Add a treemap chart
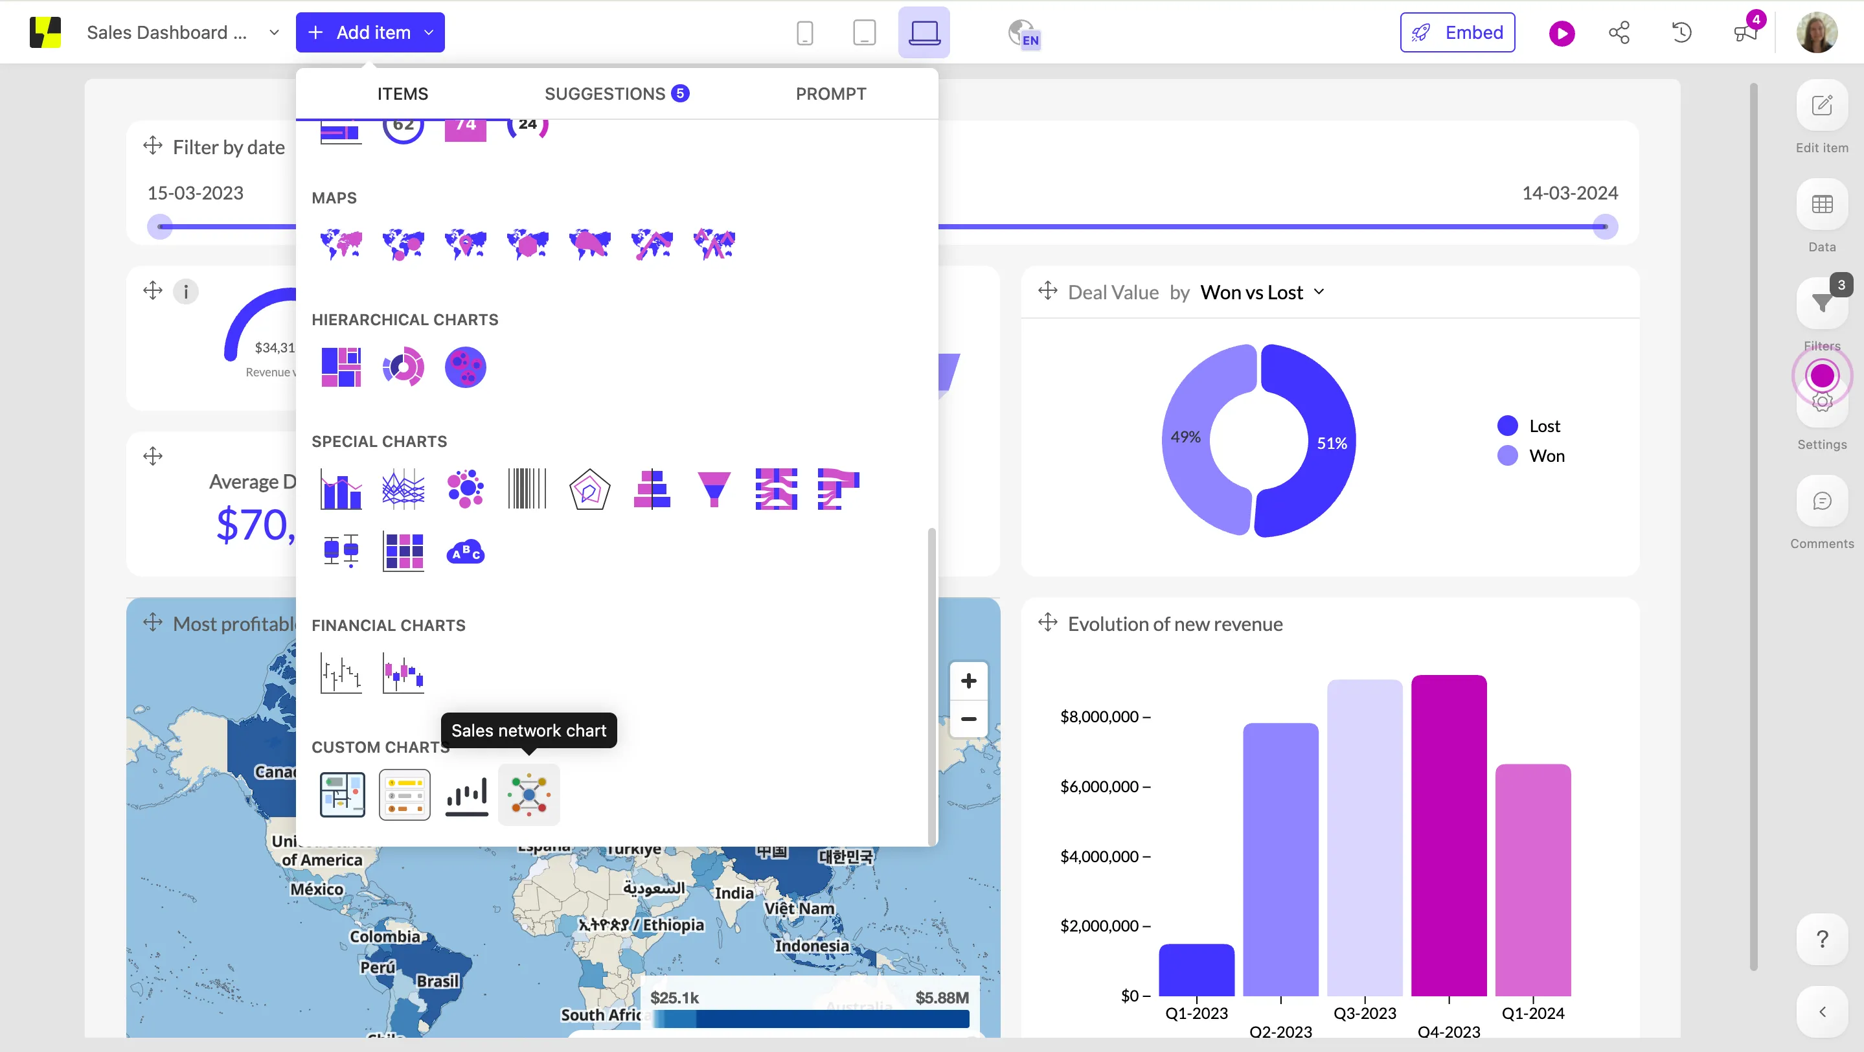The image size is (1864, 1052). (x=341, y=367)
